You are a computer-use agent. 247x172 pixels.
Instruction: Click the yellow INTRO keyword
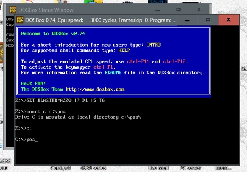(154, 45)
